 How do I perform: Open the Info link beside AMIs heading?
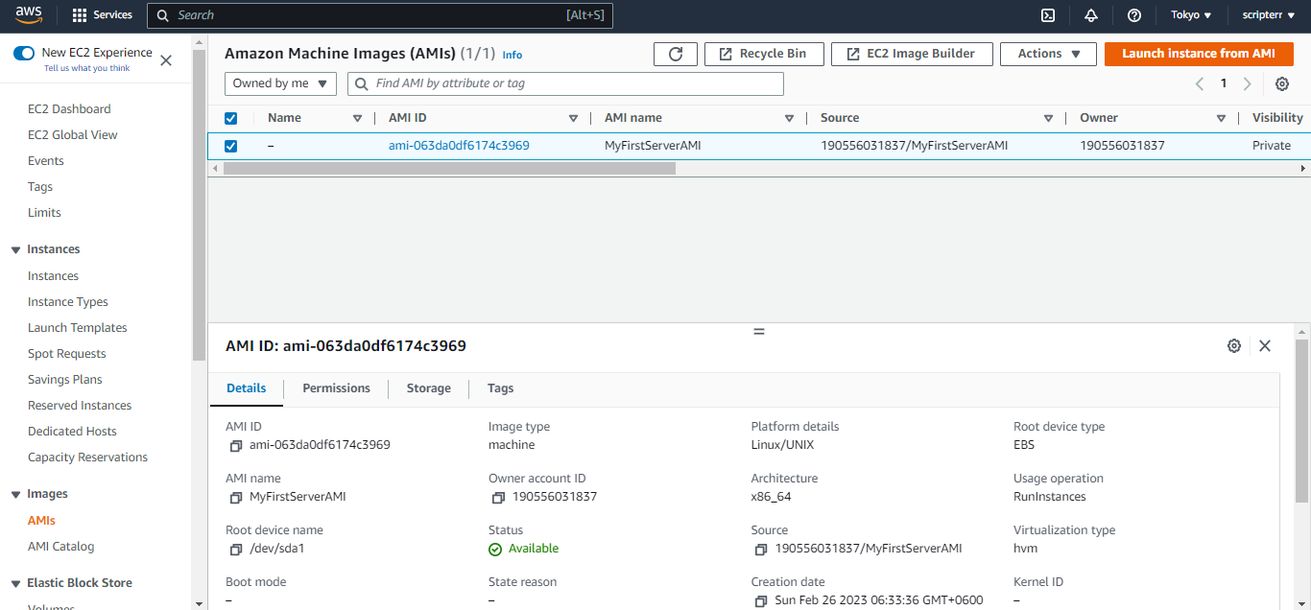click(x=512, y=56)
